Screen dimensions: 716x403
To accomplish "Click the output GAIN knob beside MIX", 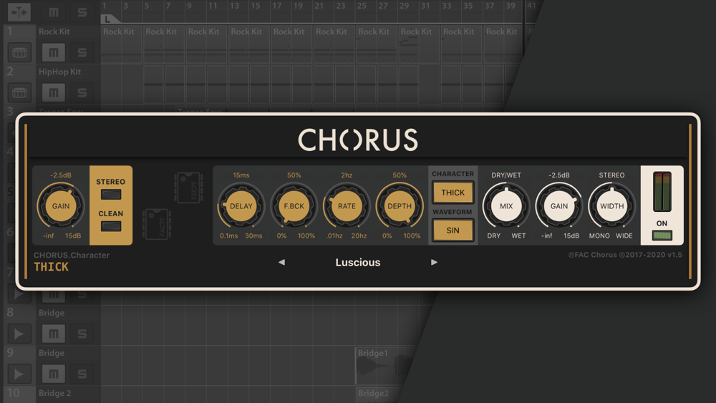I will pyautogui.click(x=559, y=206).
